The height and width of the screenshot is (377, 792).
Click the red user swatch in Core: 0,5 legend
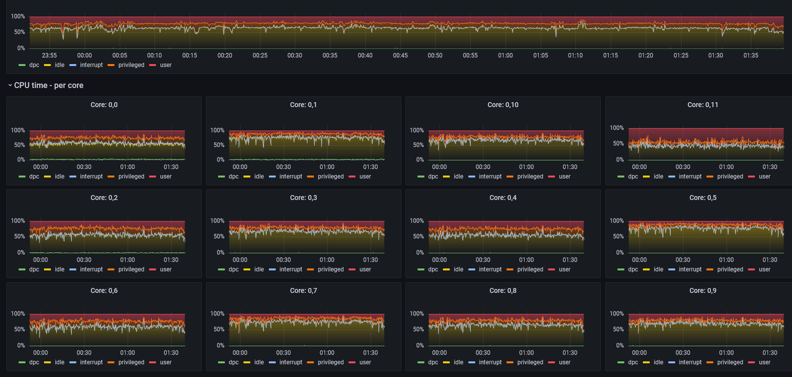click(751, 269)
